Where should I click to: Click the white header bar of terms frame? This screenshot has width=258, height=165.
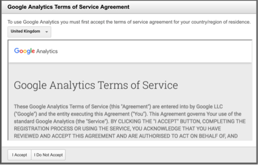click(x=159, y=51)
